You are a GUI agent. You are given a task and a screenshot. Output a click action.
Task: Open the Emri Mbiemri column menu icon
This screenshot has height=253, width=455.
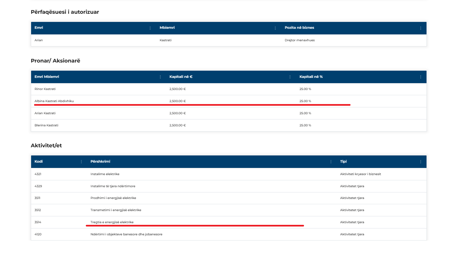160,77
